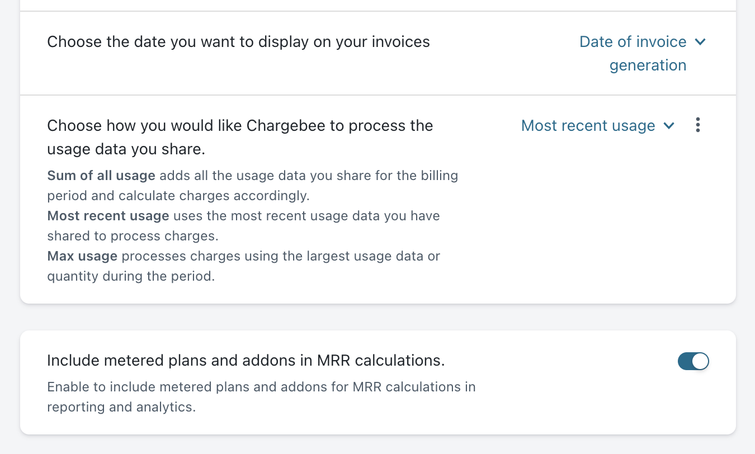
Task: Open the Date of invoice generation dropdown
Action: (633, 42)
